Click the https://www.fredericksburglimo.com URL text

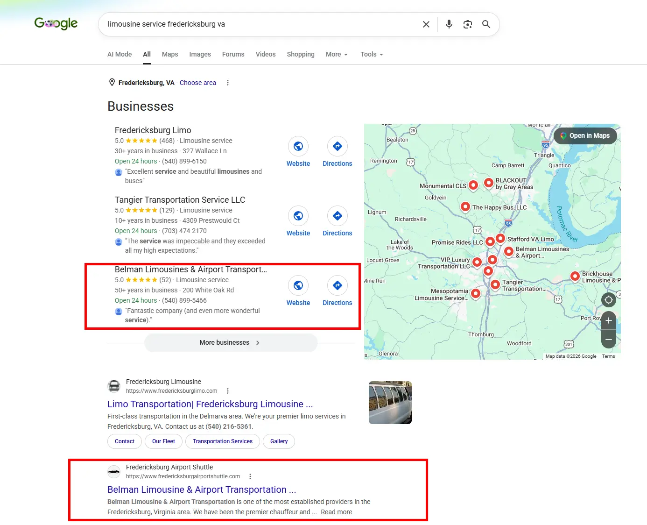[x=172, y=391]
